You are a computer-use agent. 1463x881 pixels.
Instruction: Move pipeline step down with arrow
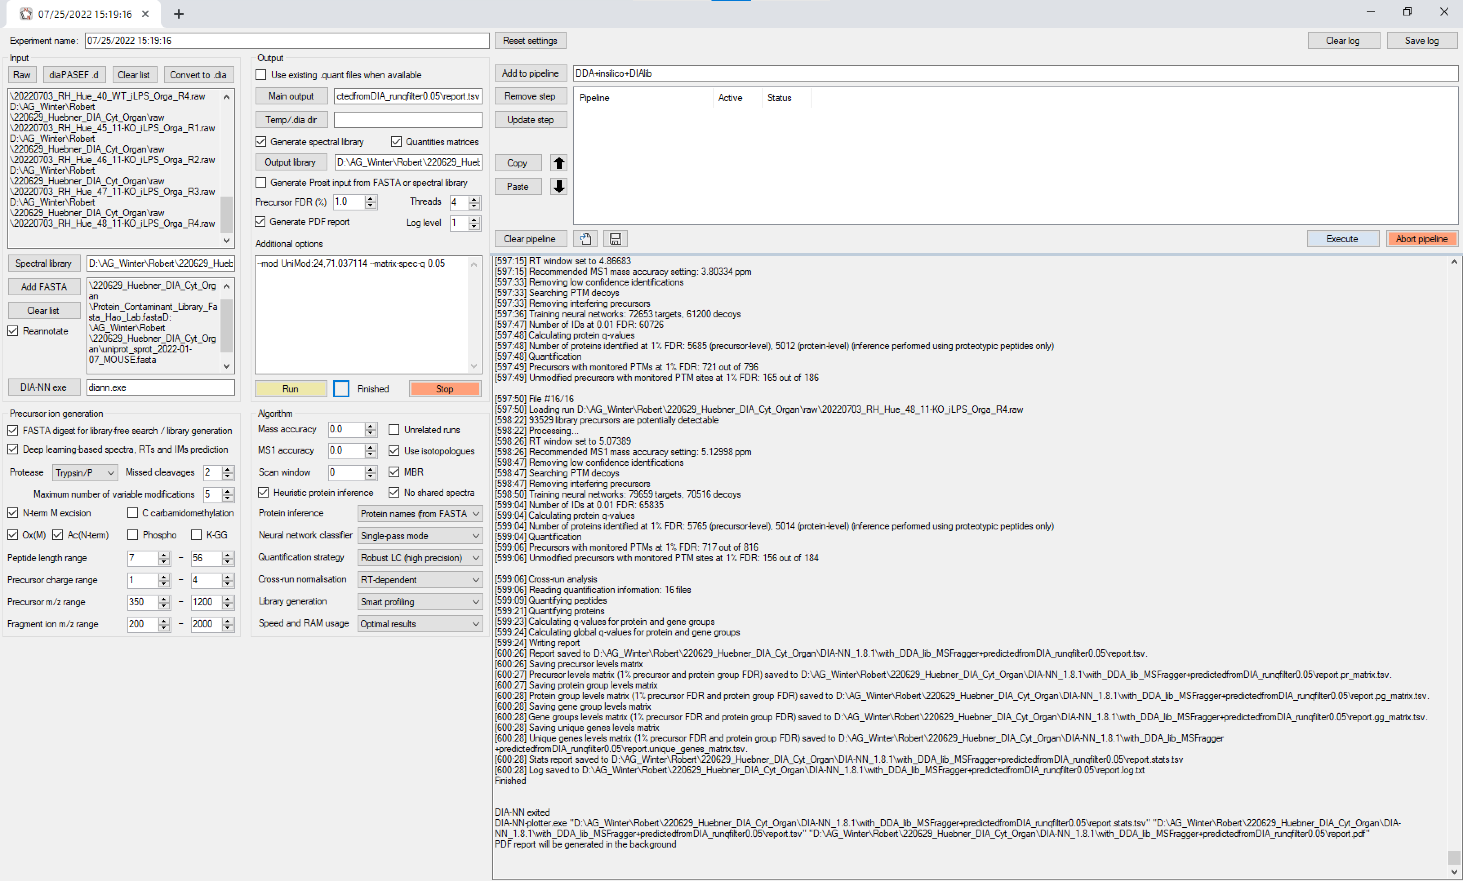[x=558, y=187]
